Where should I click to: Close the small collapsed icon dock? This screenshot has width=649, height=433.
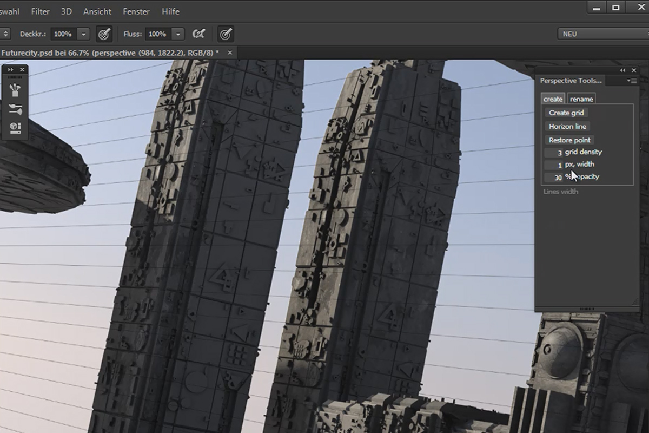click(x=22, y=69)
